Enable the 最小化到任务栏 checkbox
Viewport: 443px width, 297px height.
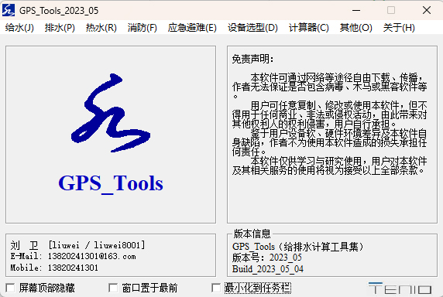coord(216,288)
